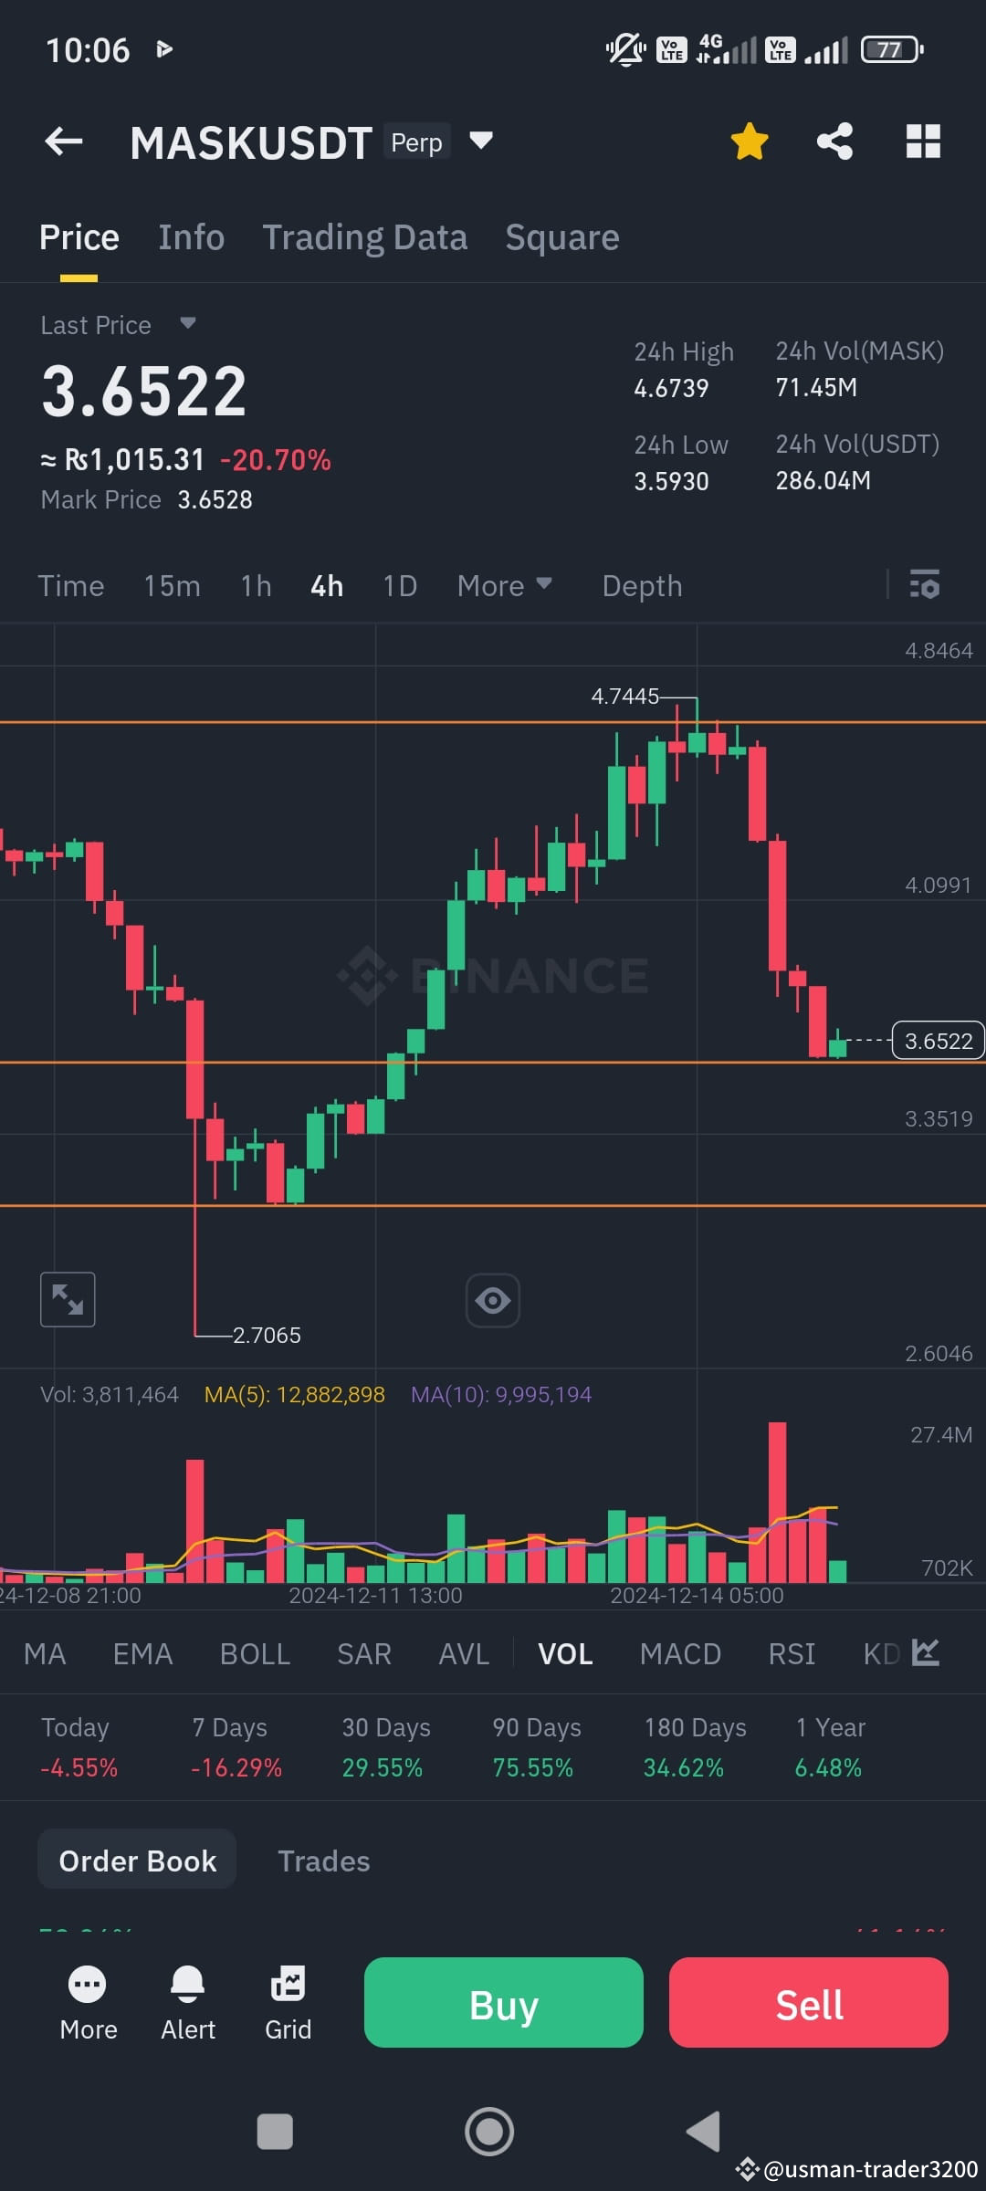This screenshot has height=2191, width=986.
Task: Open the layout grid menu top right
Action: pos(922,142)
